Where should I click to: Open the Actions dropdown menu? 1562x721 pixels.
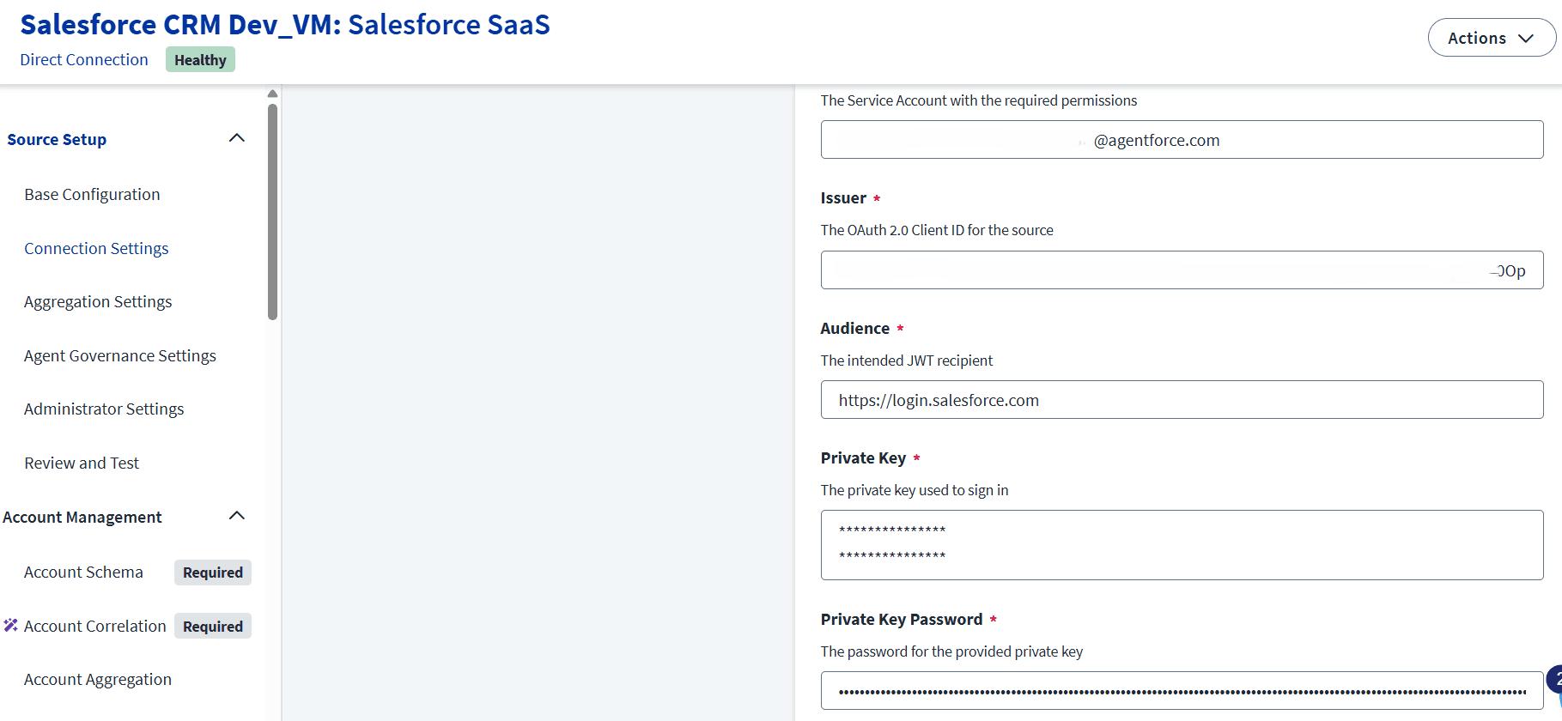[x=1491, y=38]
